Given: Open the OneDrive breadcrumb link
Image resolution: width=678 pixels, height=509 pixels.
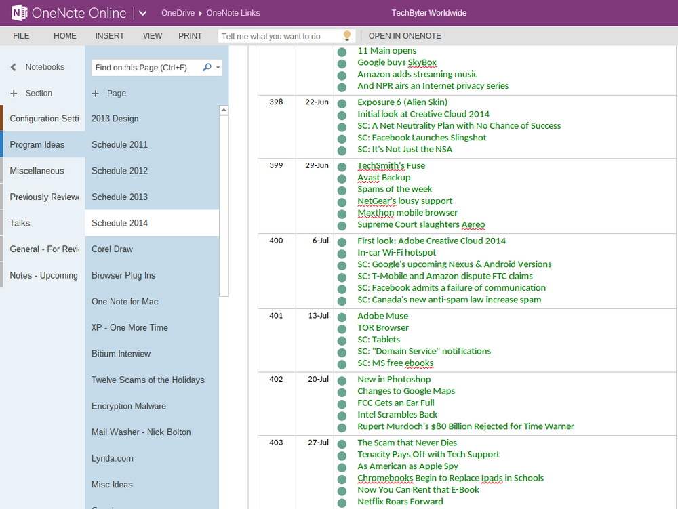Looking at the screenshot, I should 178,13.
